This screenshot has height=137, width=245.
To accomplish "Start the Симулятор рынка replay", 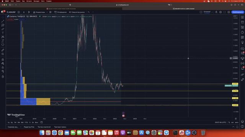I will 77,12.
